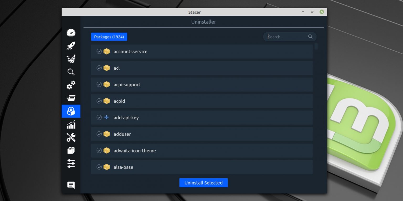Open the Services gears page
This screenshot has height=201, width=403.
(x=71, y=85)
